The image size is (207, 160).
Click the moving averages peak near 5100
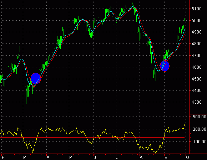133,7
